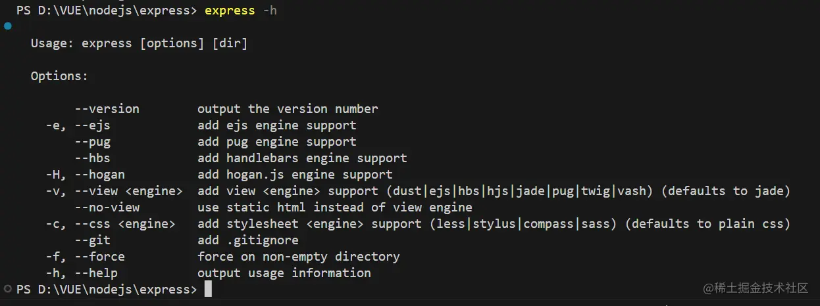Click the terminal cursor block
Viewport: 820px width, 306px height.
[x=208, y=290]
